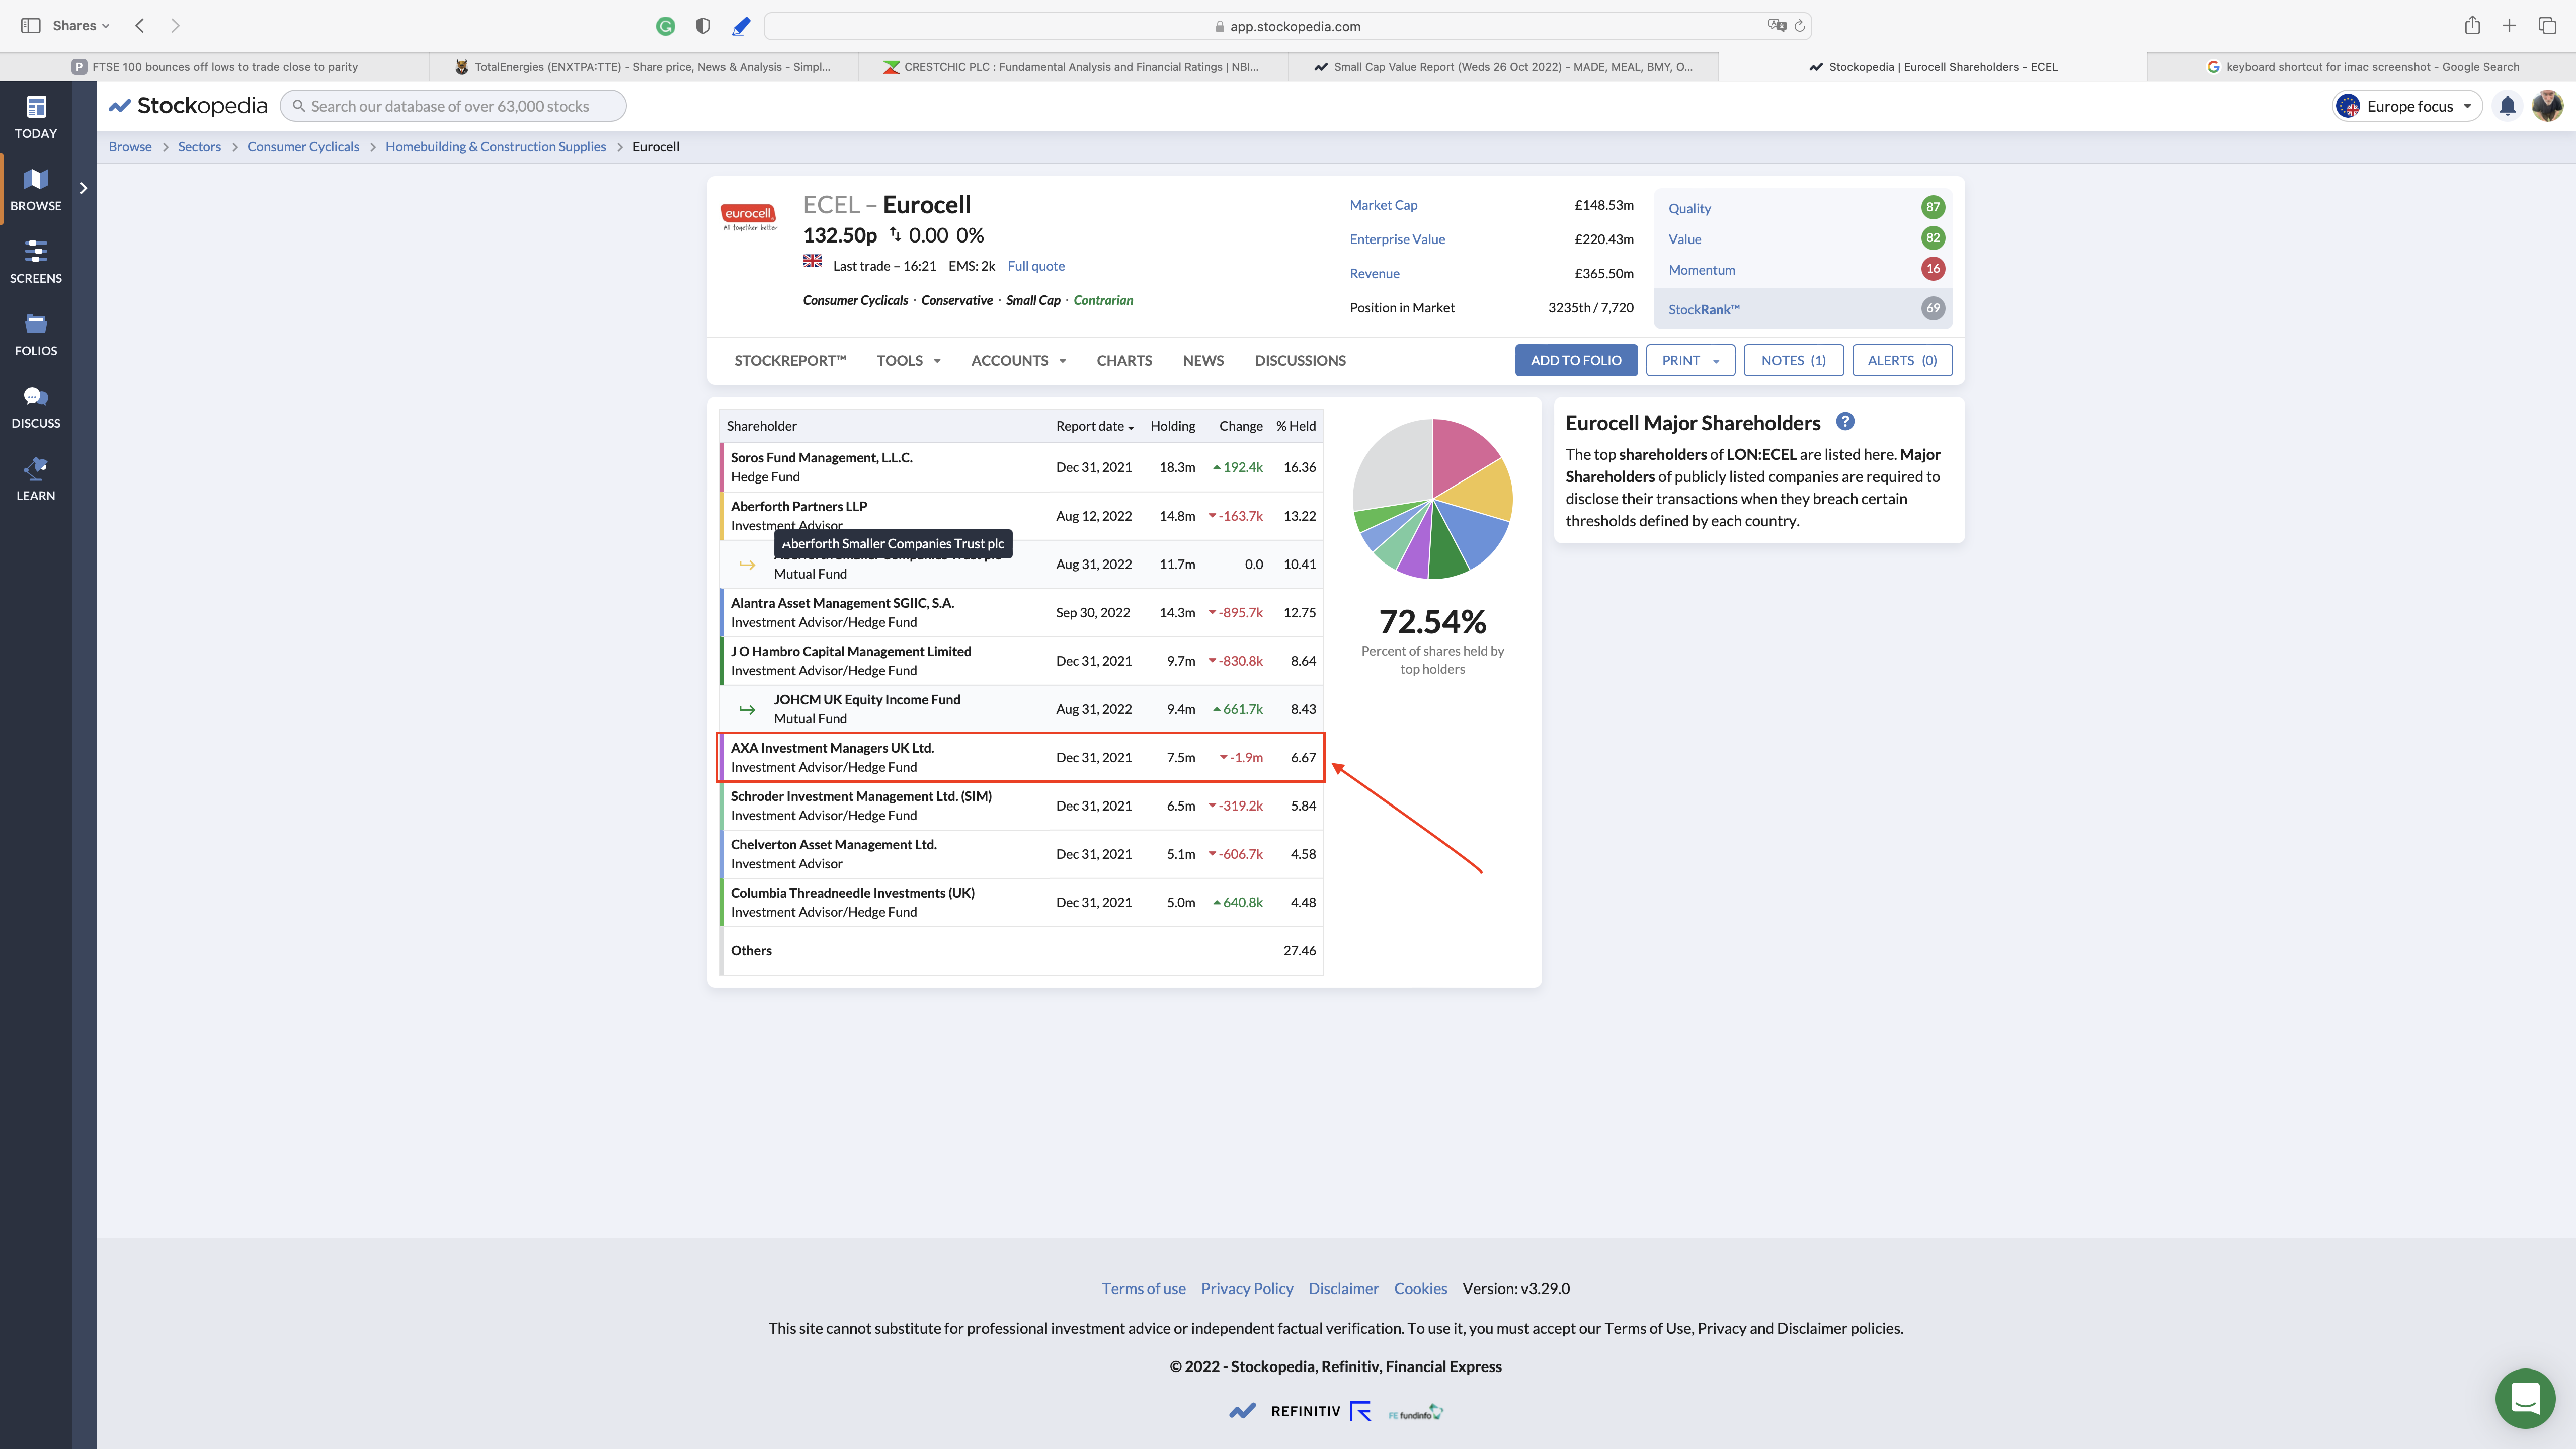Click the Eurocell company logo

749,217
